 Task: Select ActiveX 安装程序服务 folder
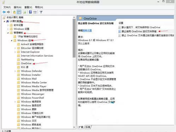[32, 44]
